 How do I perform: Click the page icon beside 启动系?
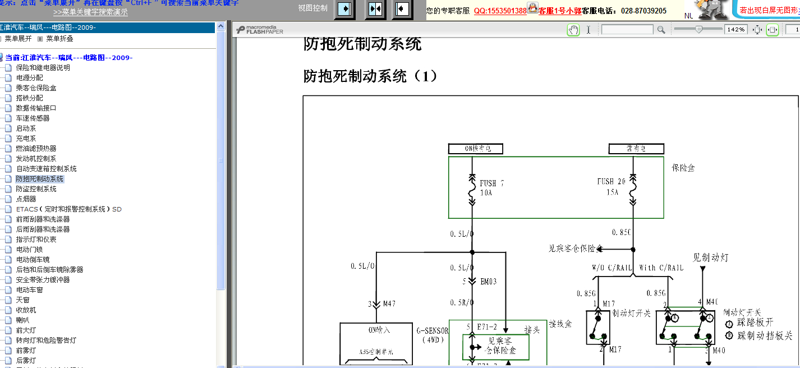(x=8, y=128)
